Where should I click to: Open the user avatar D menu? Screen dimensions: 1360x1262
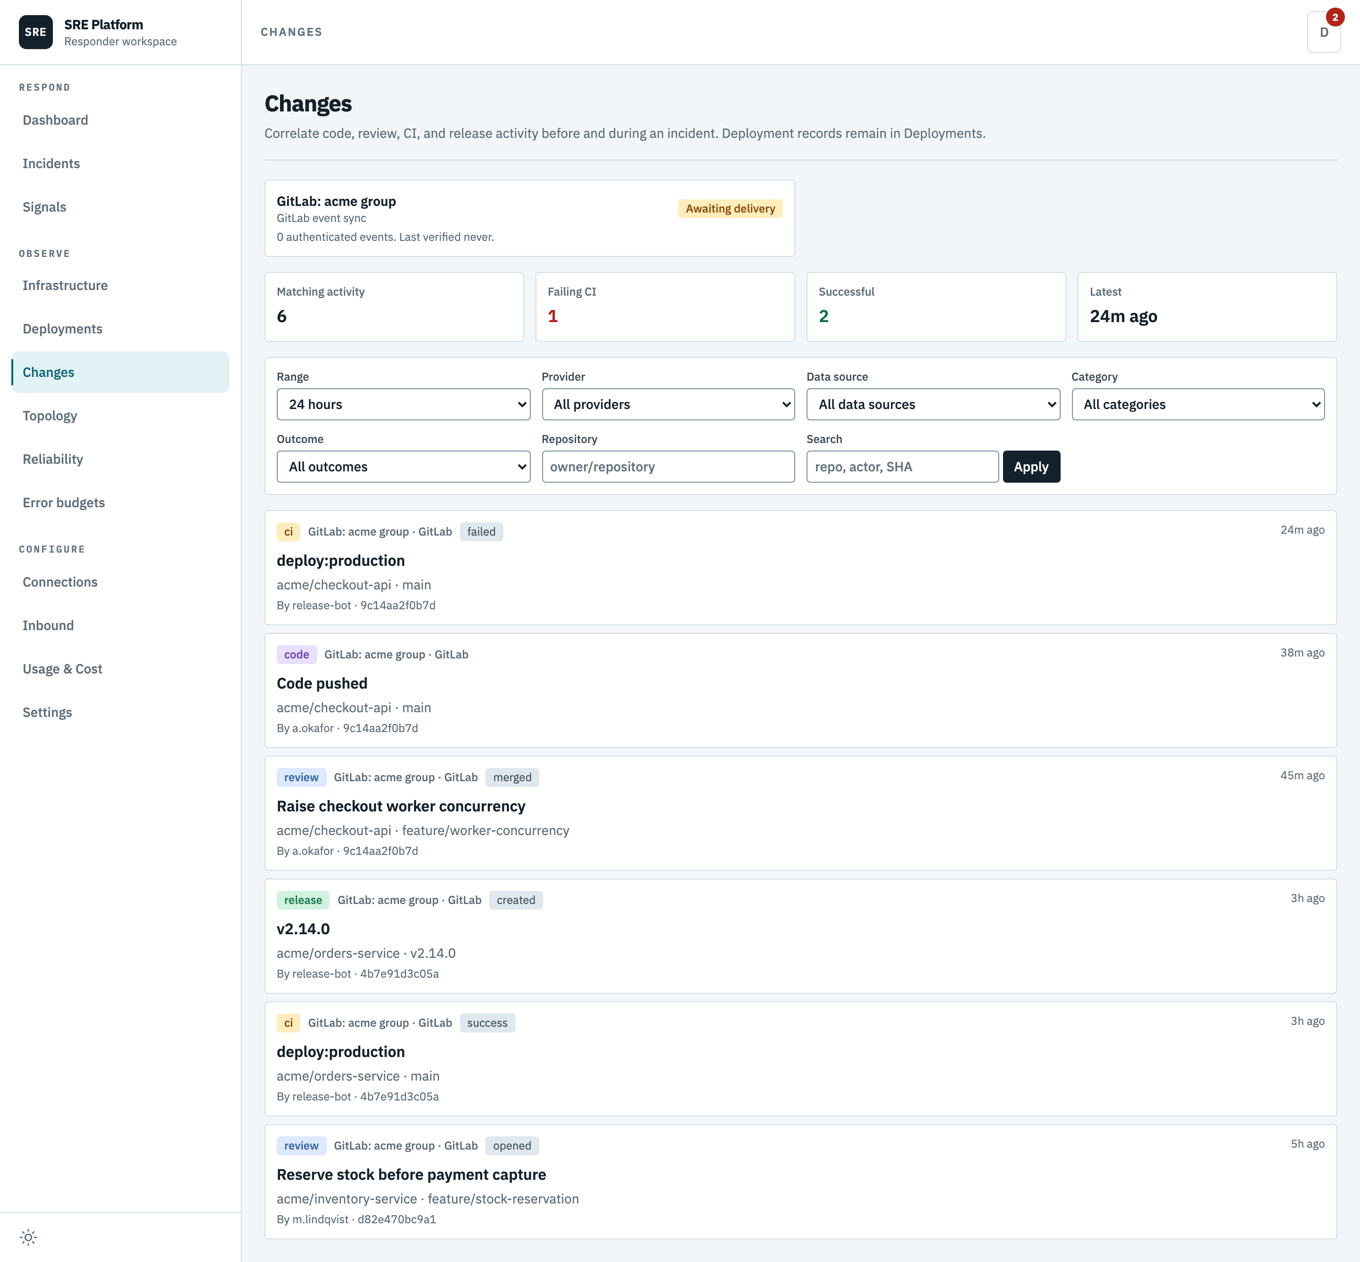[1323, 32]
